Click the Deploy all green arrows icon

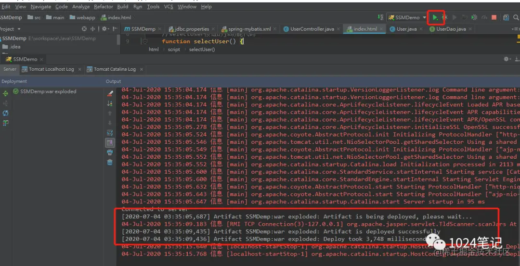[5, 94]
